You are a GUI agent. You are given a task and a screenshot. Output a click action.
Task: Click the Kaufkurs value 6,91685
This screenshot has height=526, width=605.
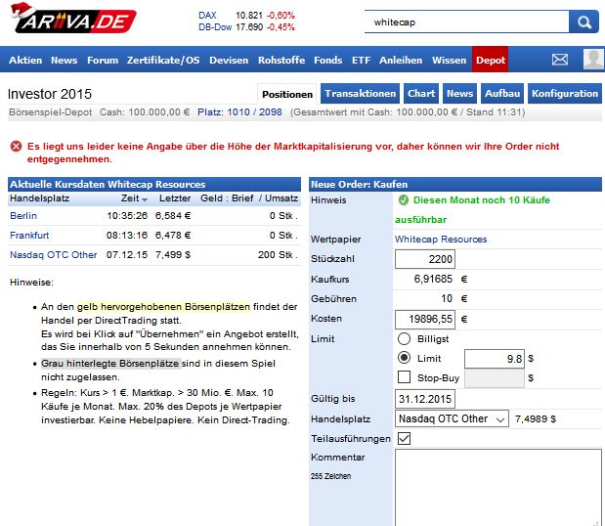click(433, 279)
